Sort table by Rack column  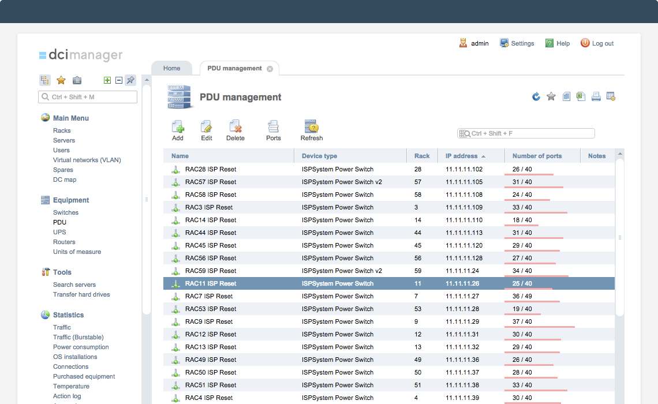tap(422, 156)
